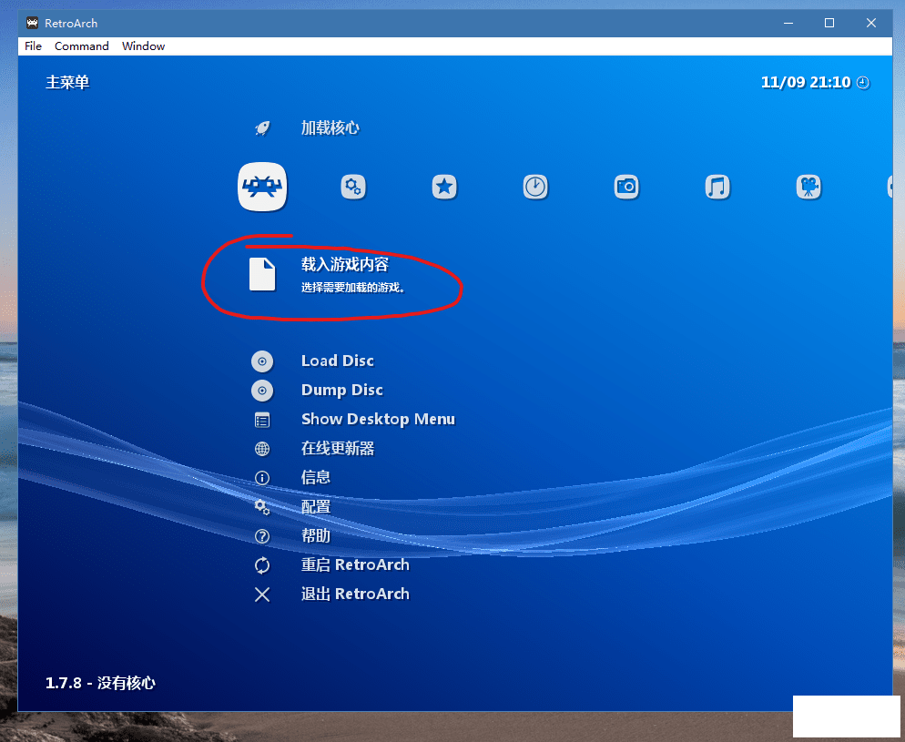Image resolution: width=905 pixels, height=742 pixels.
Task: Open the 帮助 entry
Action: point(316,536)
